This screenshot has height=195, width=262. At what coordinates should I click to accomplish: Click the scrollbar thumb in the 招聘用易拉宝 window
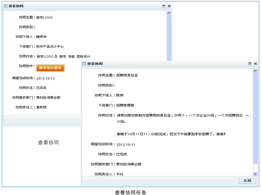click(x=255, y=118)
